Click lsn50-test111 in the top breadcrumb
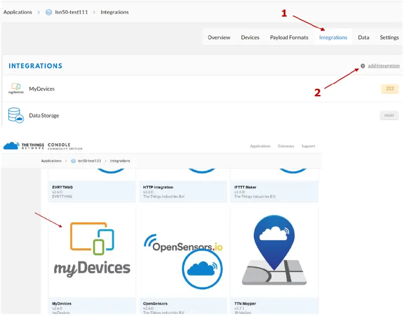 coord(71,12)
